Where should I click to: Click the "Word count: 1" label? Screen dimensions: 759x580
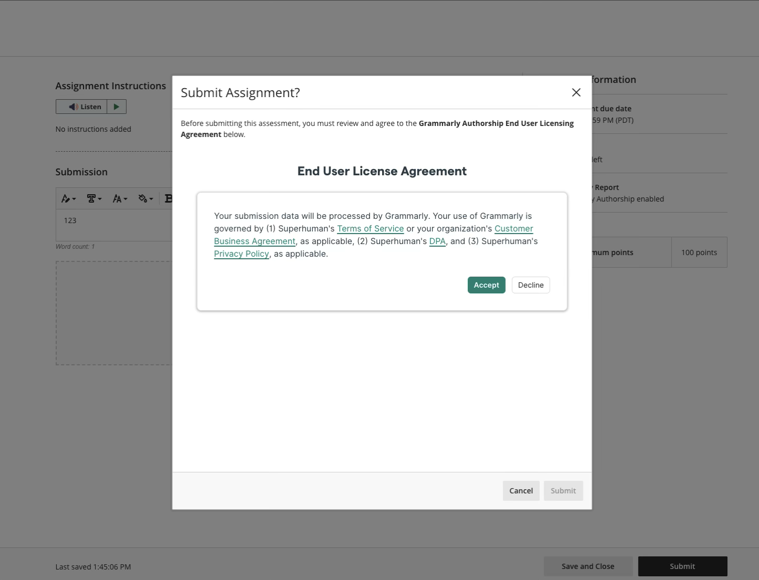(75, 247)
